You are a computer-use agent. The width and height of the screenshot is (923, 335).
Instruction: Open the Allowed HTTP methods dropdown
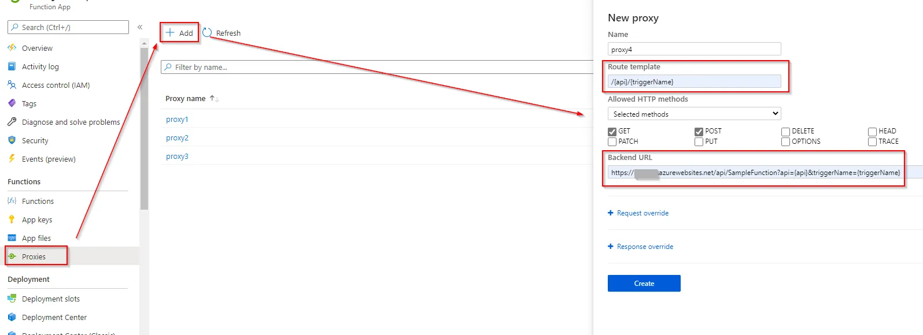pyautogui.click(x=694, y=114)
